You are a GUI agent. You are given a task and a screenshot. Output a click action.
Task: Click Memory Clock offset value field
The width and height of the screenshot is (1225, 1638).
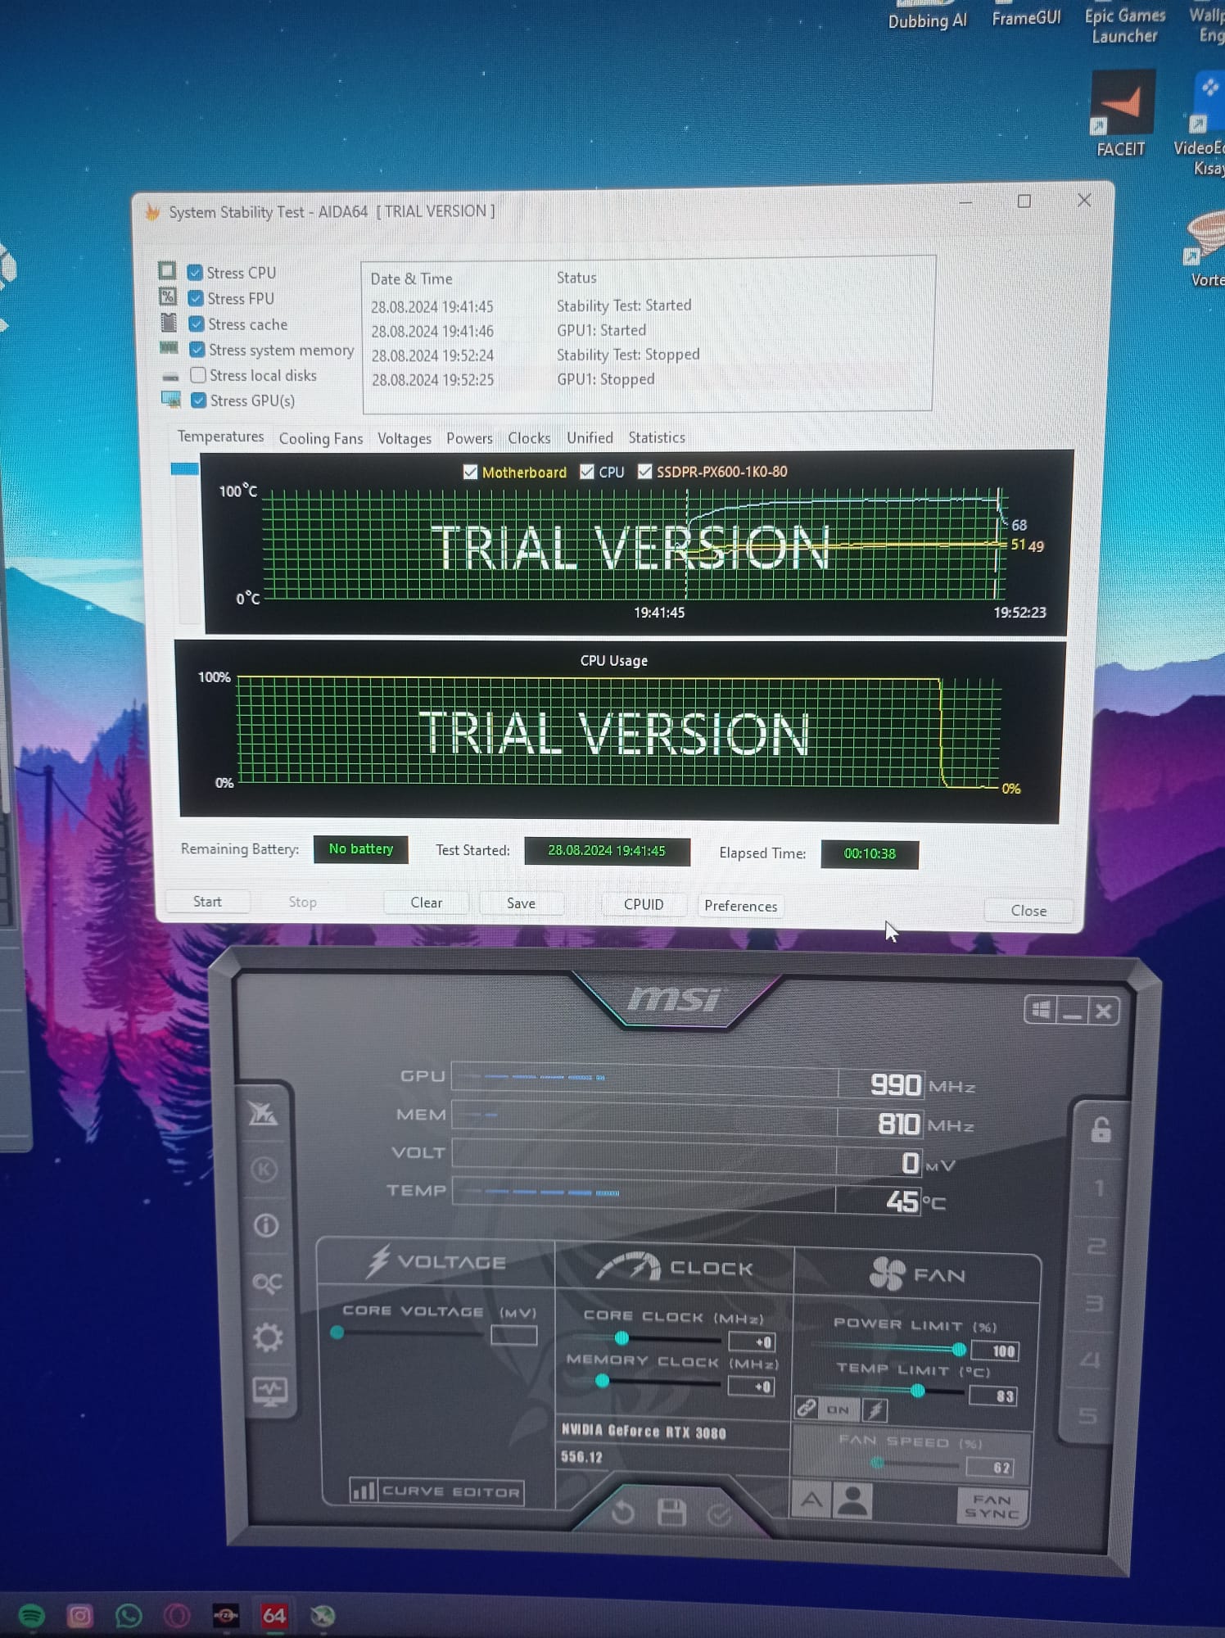coord(751,1386)
